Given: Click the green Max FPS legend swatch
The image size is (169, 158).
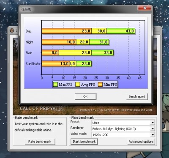Looking at the screenshot, I should tap(55, 84).
